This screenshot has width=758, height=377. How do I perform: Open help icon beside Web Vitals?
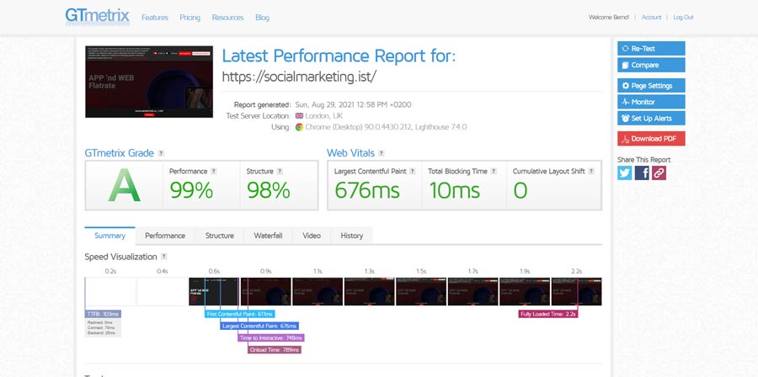382,153
